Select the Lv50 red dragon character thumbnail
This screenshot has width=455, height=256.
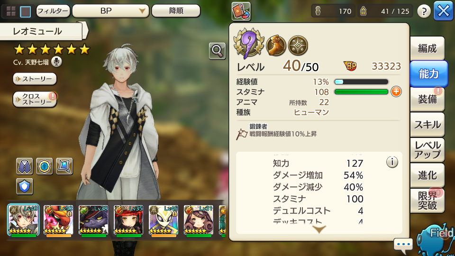click(x=58, y=220)
